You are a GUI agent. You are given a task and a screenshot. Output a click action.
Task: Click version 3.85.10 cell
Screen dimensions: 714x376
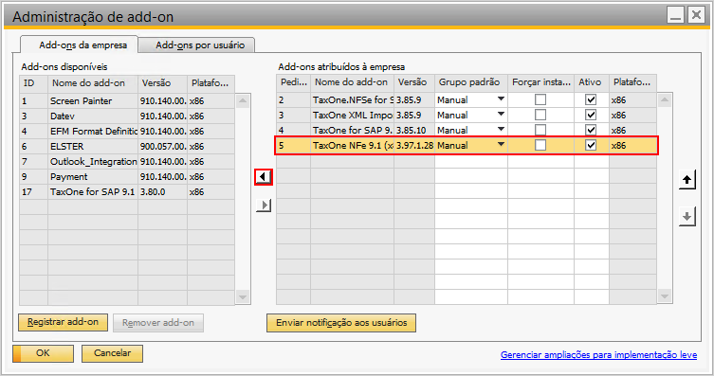pyautogui.click(x=414, y=130)
